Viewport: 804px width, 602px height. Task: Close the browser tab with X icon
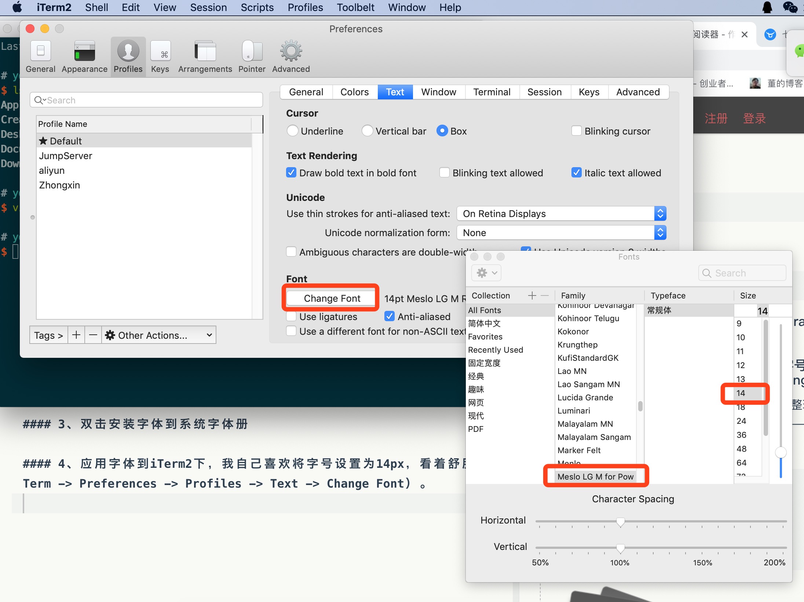click(745, 34)
